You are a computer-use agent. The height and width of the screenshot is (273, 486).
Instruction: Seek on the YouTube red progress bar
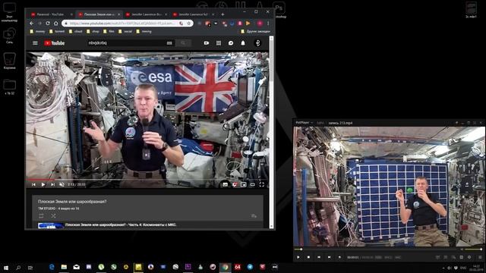coord(147,180)
